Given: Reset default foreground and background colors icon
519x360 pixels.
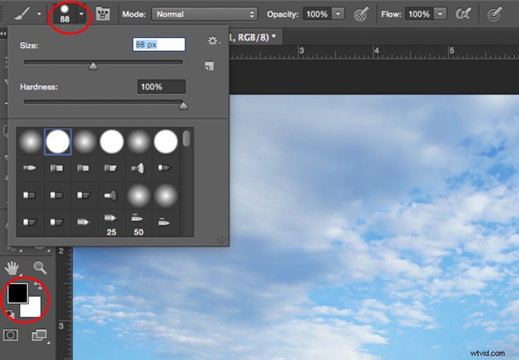Looking at the screenshot, I should (x=10, y=314).
